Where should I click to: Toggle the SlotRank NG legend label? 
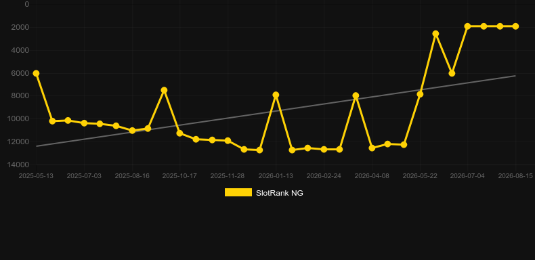coord(280,193)
